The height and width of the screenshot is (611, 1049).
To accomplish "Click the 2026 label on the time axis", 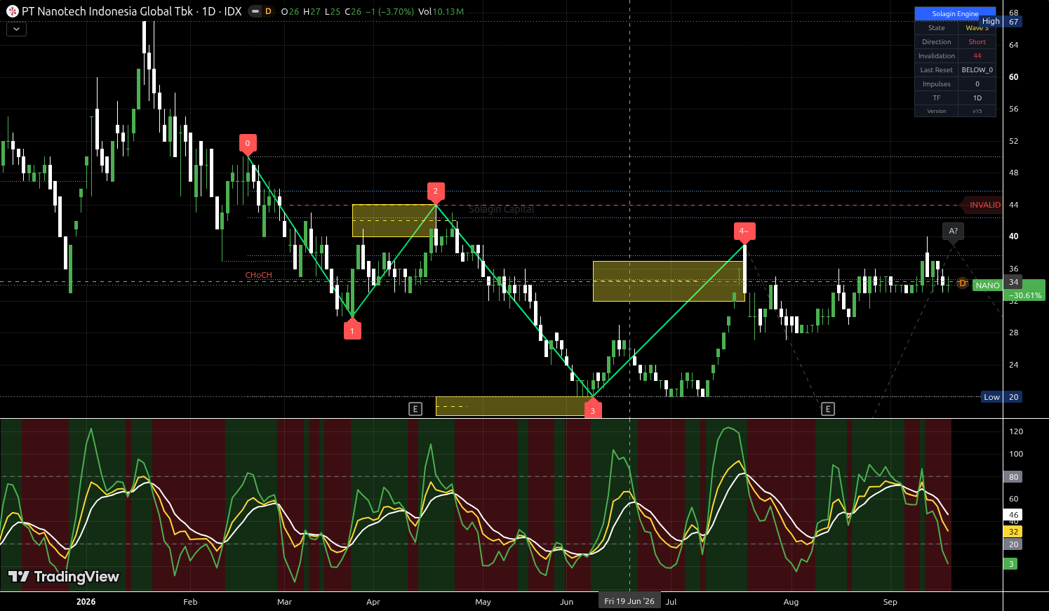I will point(86,602).
